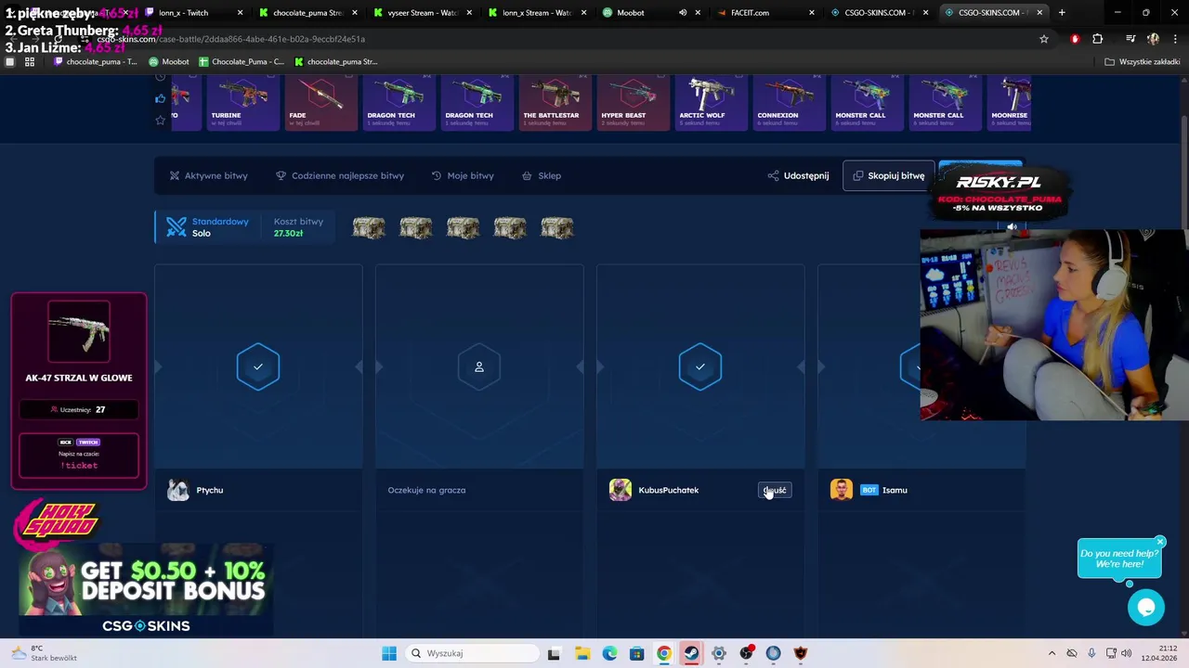Click the Koszt bitwy 27.30zł label
The height and width of the screenshot is (668, 1189).
[x=298, y=227]
